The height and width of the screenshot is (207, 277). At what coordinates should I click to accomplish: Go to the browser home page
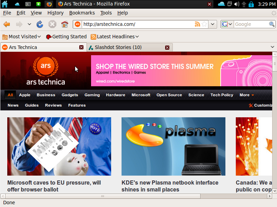65,24
